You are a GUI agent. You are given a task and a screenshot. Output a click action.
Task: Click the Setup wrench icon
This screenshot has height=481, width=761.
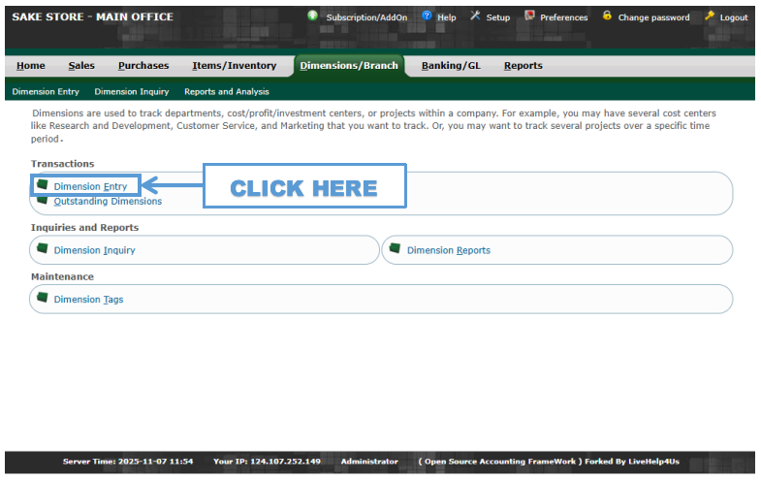[475, 16]
